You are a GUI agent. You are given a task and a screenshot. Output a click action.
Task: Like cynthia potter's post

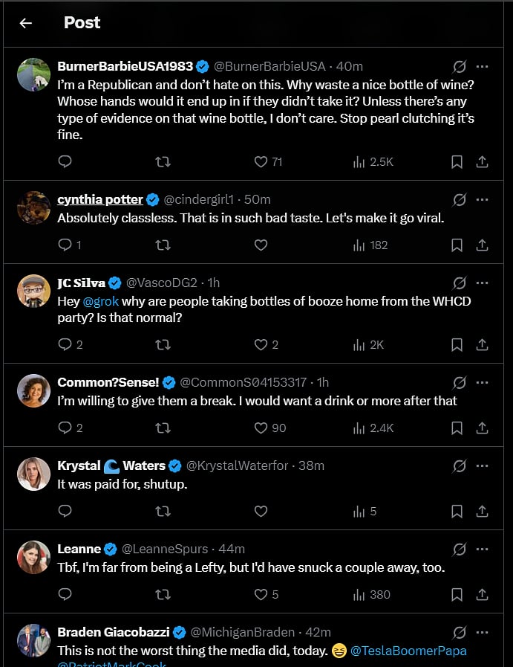(261, 245)
